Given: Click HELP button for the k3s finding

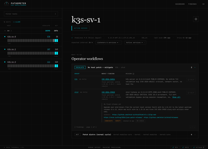Looking at the screenshot, I should click(x=191, y=80).
